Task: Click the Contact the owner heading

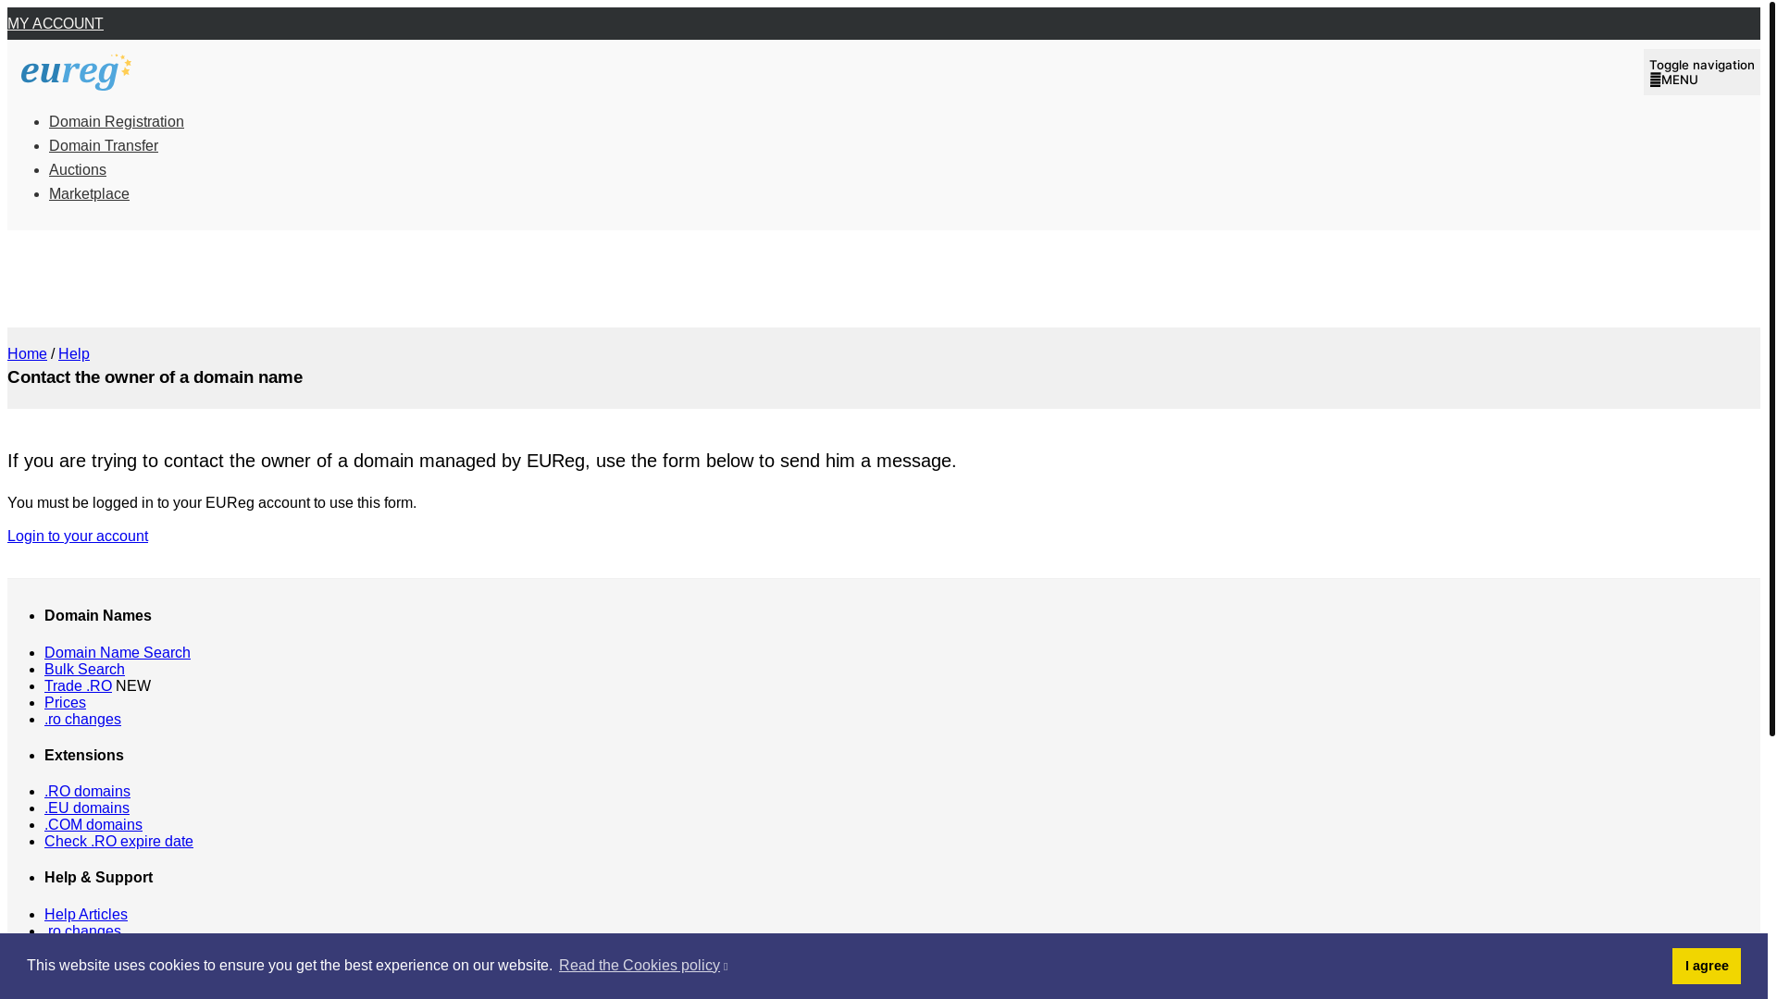Action: (155, 377)
